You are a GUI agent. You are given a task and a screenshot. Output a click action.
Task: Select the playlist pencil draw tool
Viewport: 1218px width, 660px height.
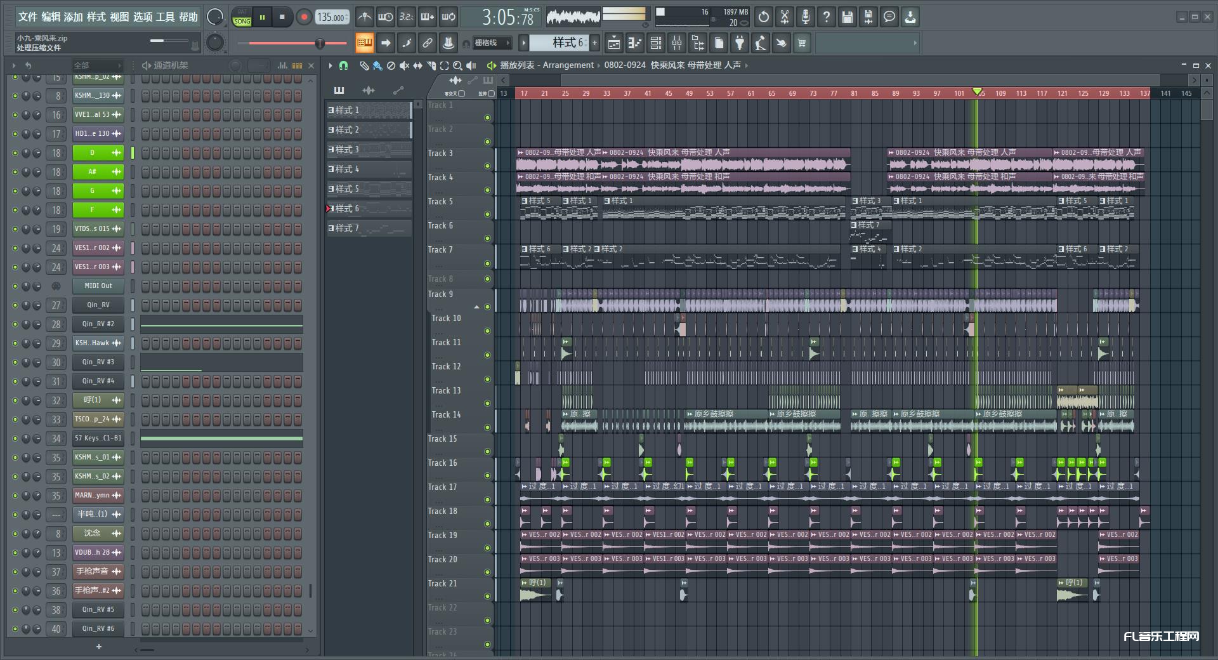pyautogui.click(x=364, y=65)
